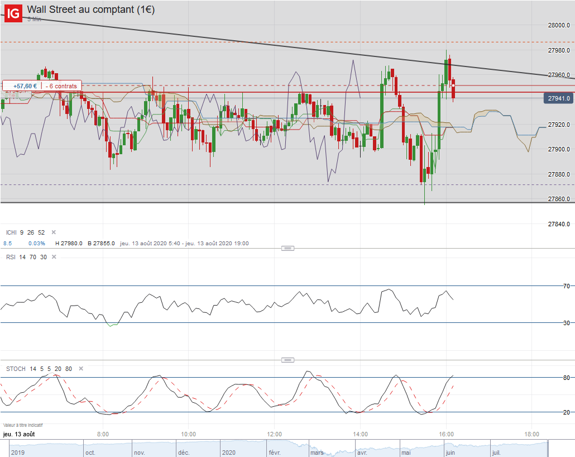Click the RSI 70 overbought level line label

click(x=566, y=286)
